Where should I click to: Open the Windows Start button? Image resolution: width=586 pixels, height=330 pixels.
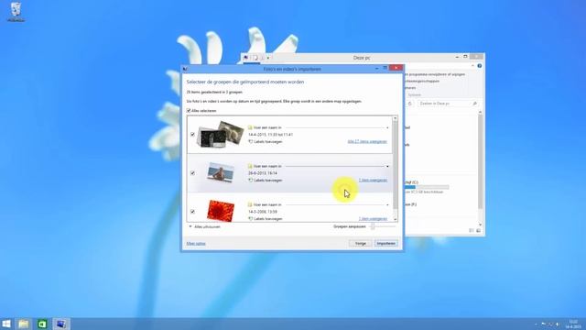click(6, 324)
